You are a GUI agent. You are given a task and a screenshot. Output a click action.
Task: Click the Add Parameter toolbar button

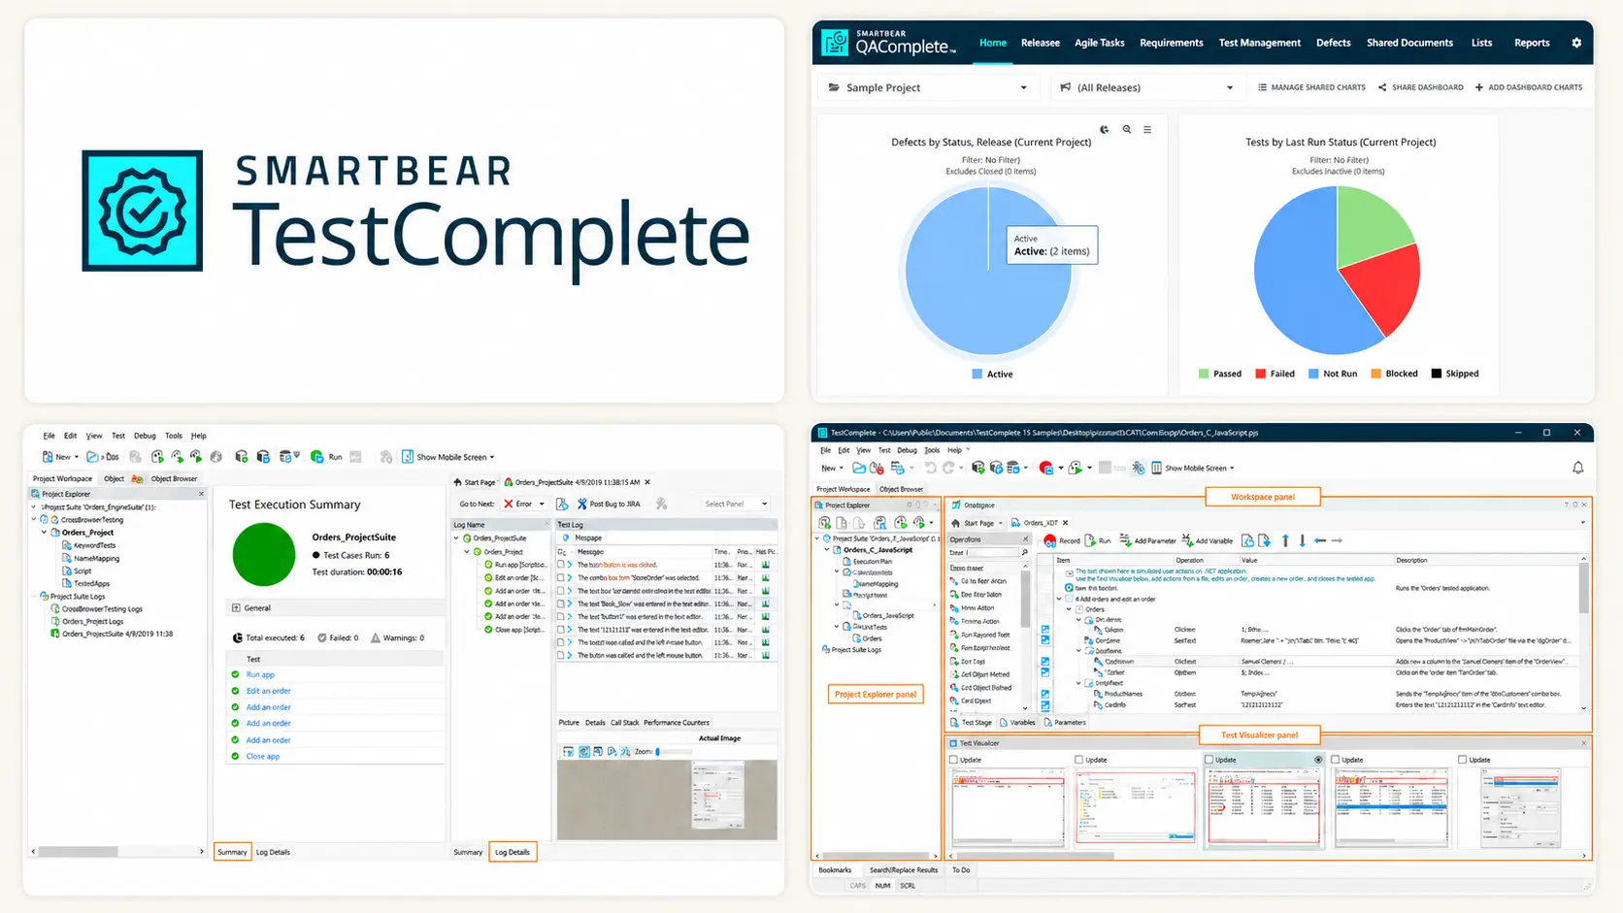tap(1147, 540)
